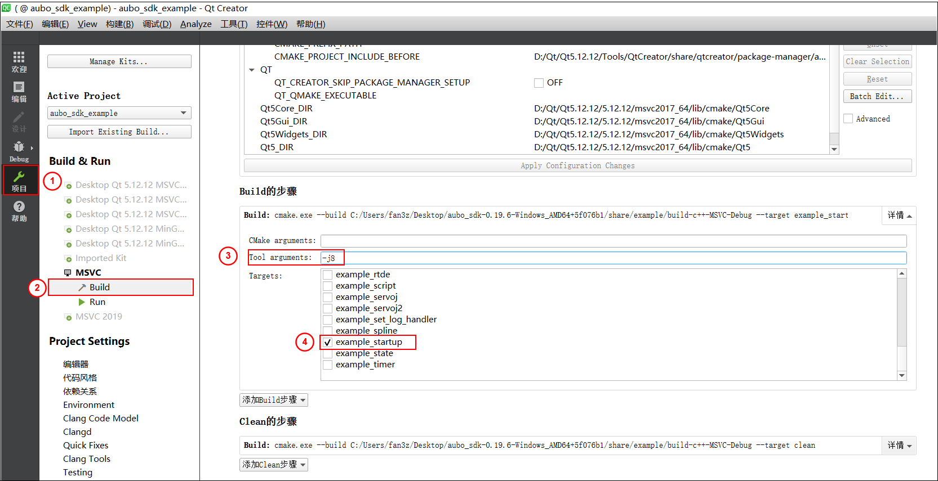Click Apply Configuration Changes button
The width and height of the screenshot is (938, 481).
coord(577,165)
